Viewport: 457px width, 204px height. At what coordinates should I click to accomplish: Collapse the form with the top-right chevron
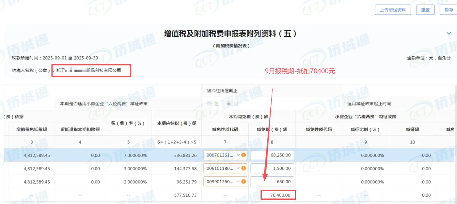449,33
